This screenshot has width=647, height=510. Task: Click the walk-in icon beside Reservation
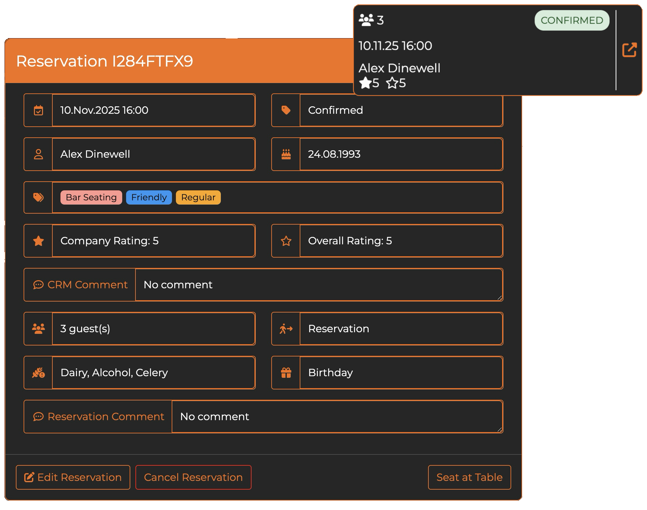pyautogui.click(x=286, y=329)
